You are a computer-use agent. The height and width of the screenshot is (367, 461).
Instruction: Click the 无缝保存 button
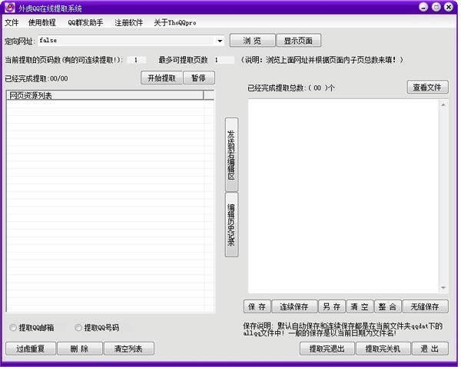[425, 307]
